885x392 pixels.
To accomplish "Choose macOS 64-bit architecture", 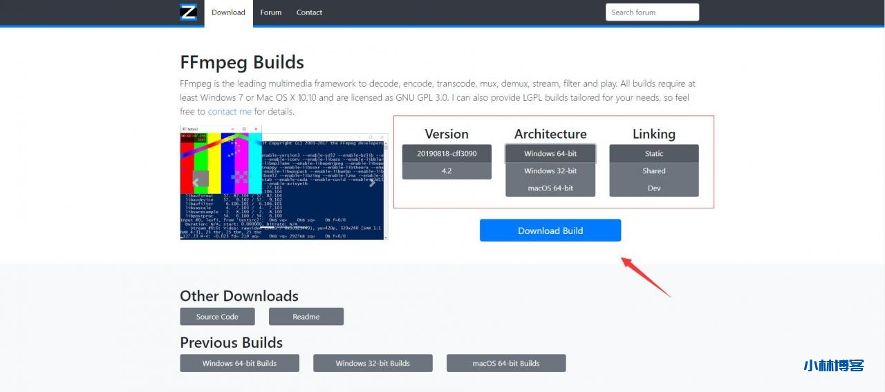I will pos(550,188).
